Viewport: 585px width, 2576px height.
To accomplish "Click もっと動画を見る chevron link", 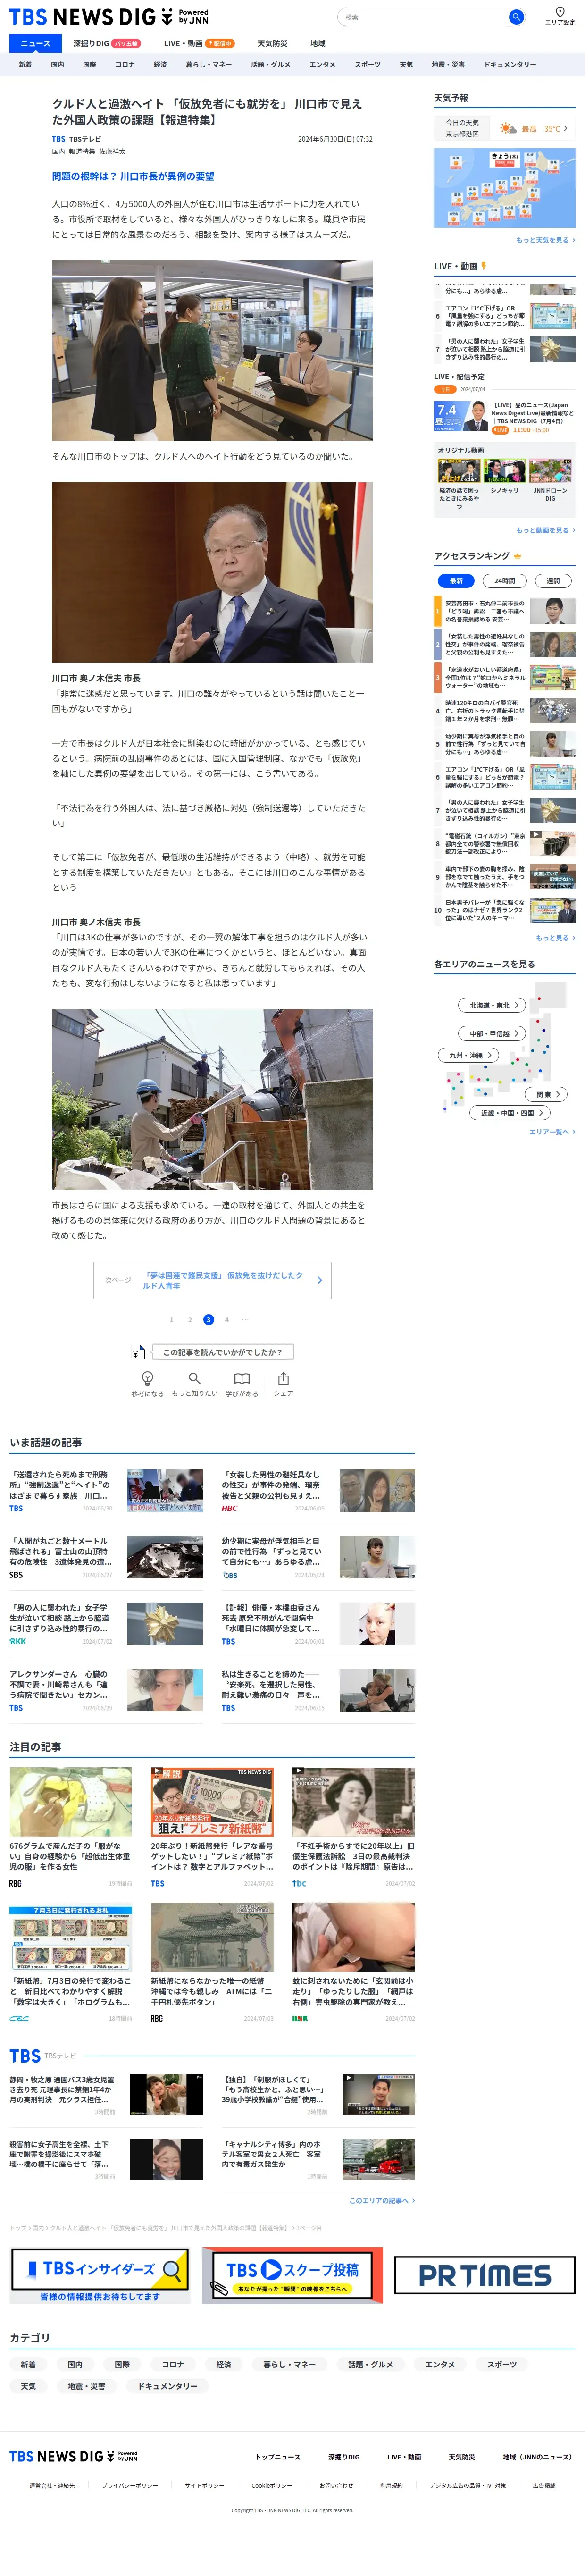I will click(545, 530).
